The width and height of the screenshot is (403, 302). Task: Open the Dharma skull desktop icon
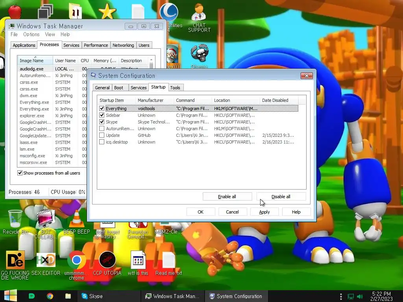(x=199, y=56)
